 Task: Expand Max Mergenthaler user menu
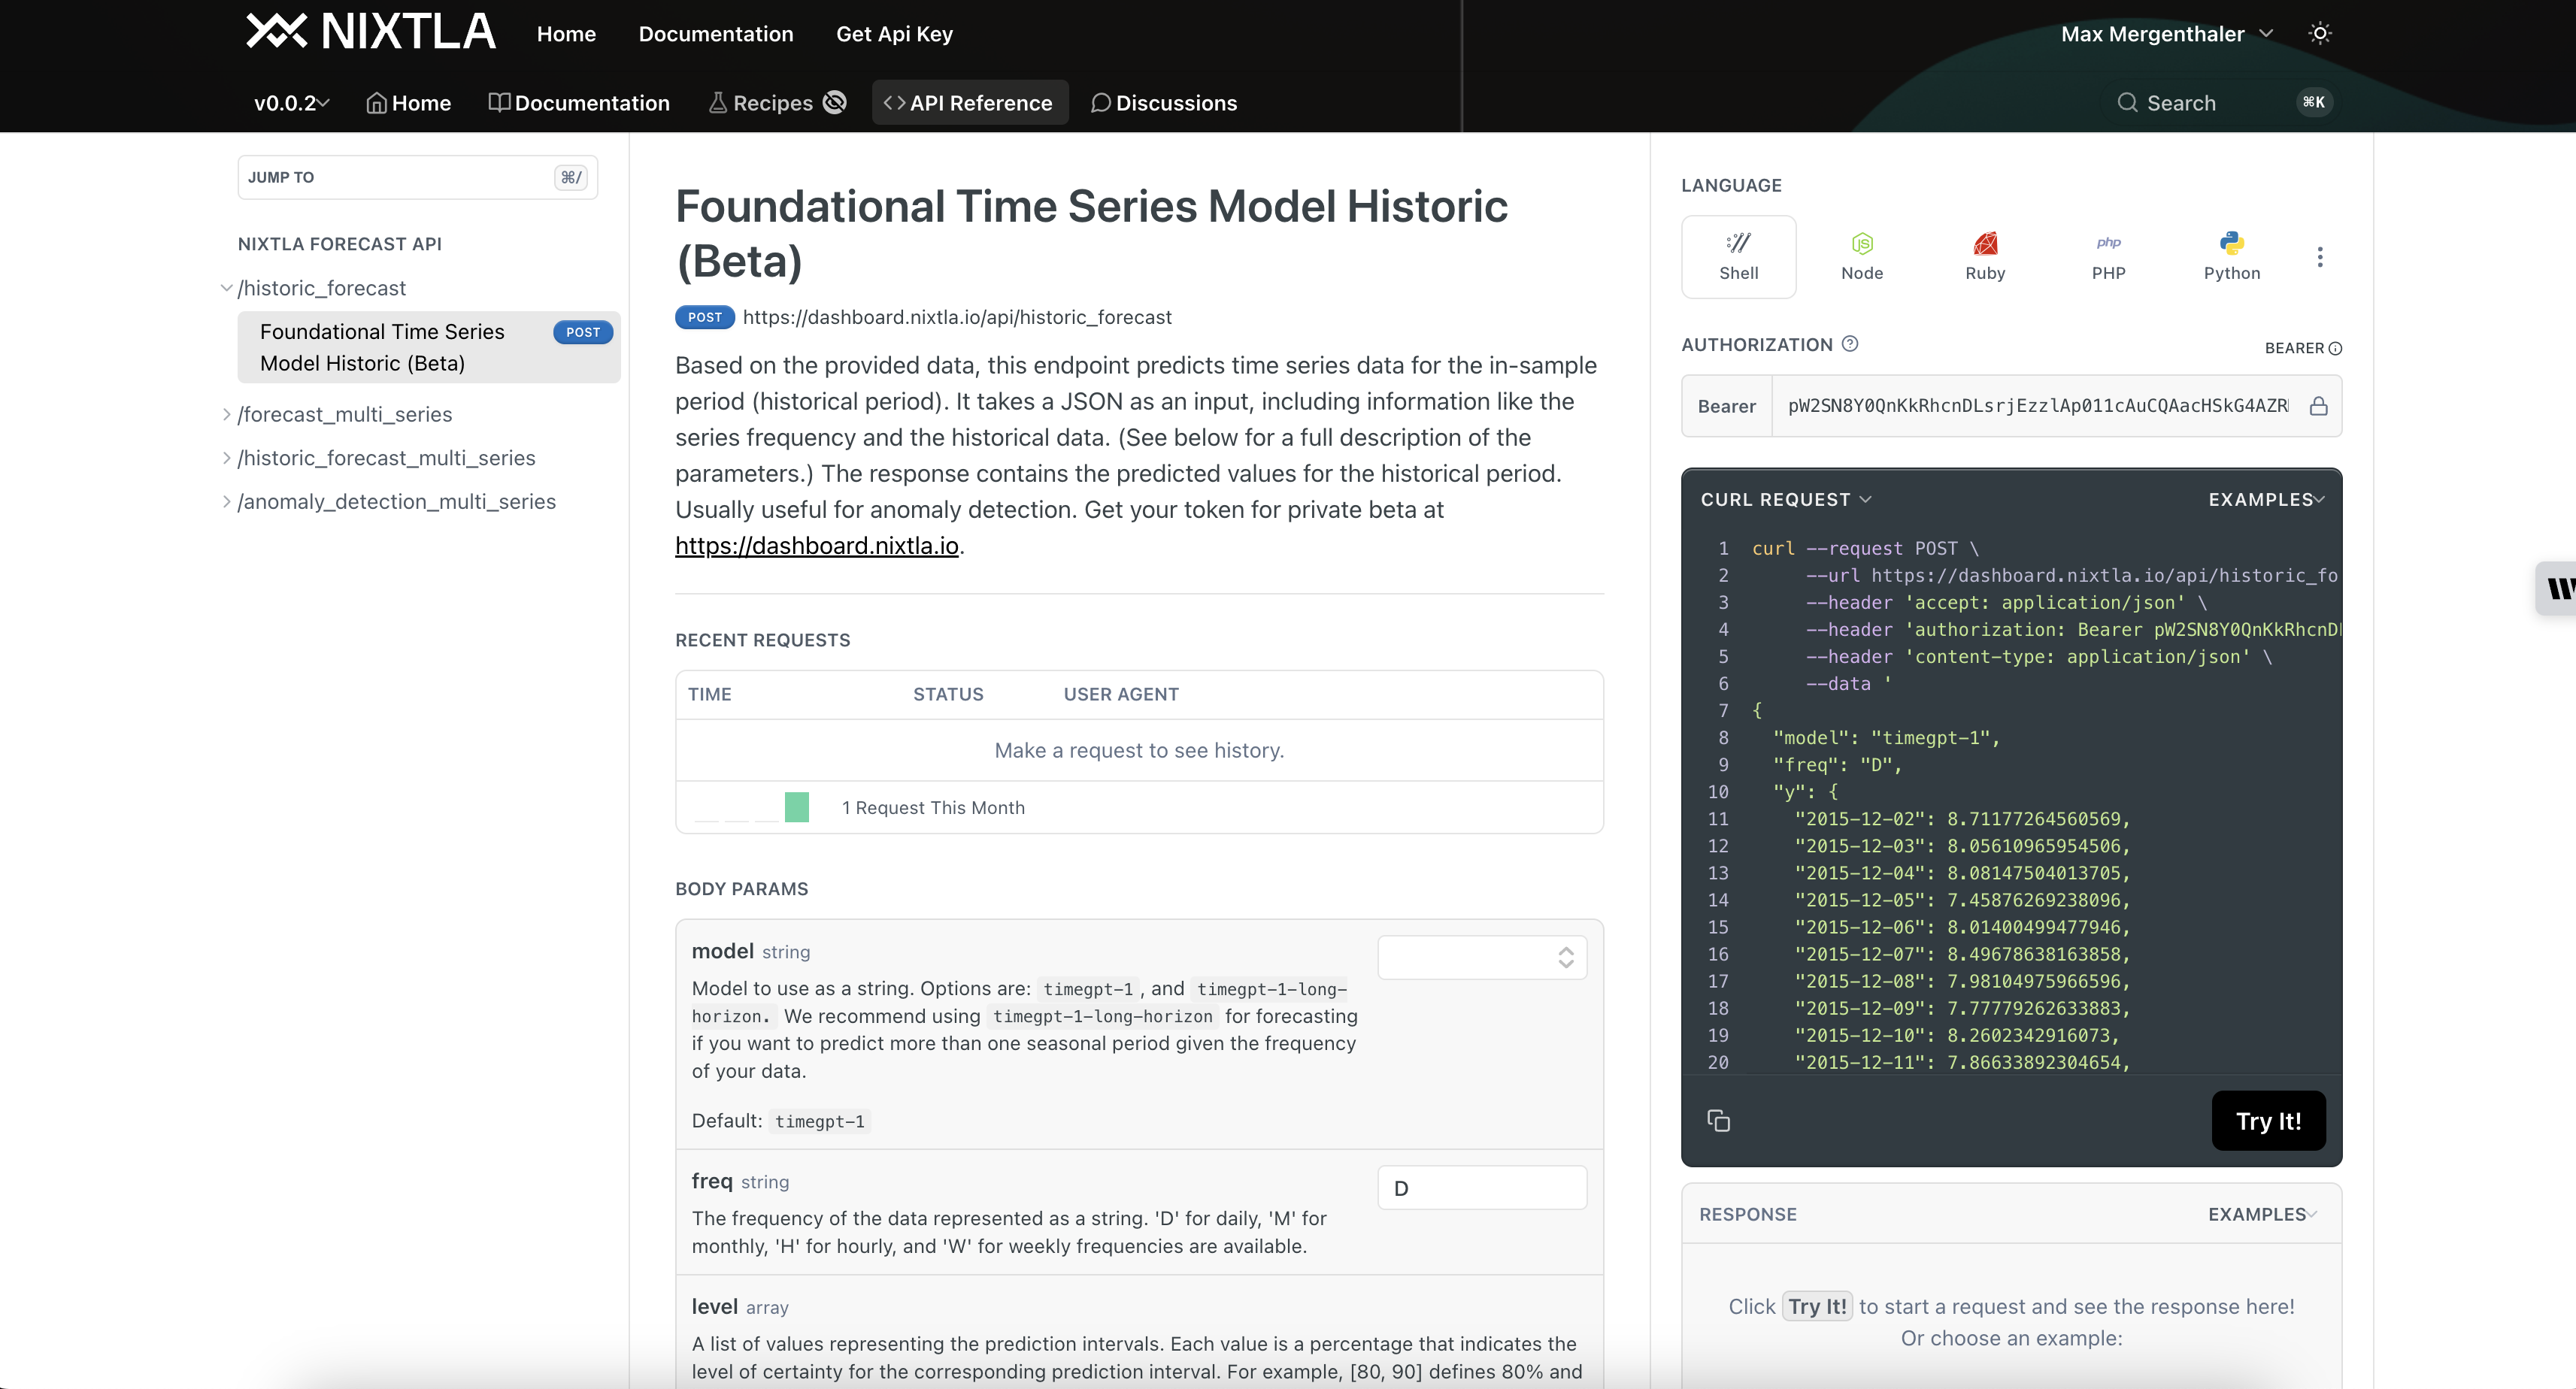(x=2166, y=34)
